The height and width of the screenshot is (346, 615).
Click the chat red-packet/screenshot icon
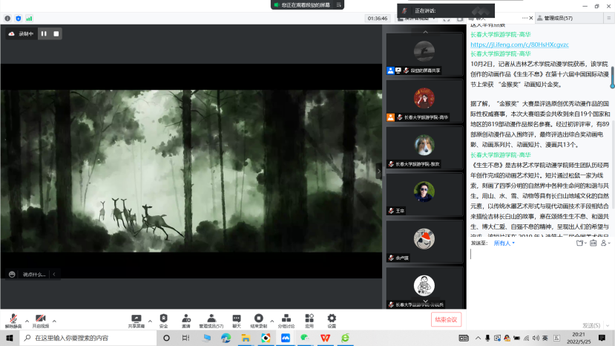[593, 243]
